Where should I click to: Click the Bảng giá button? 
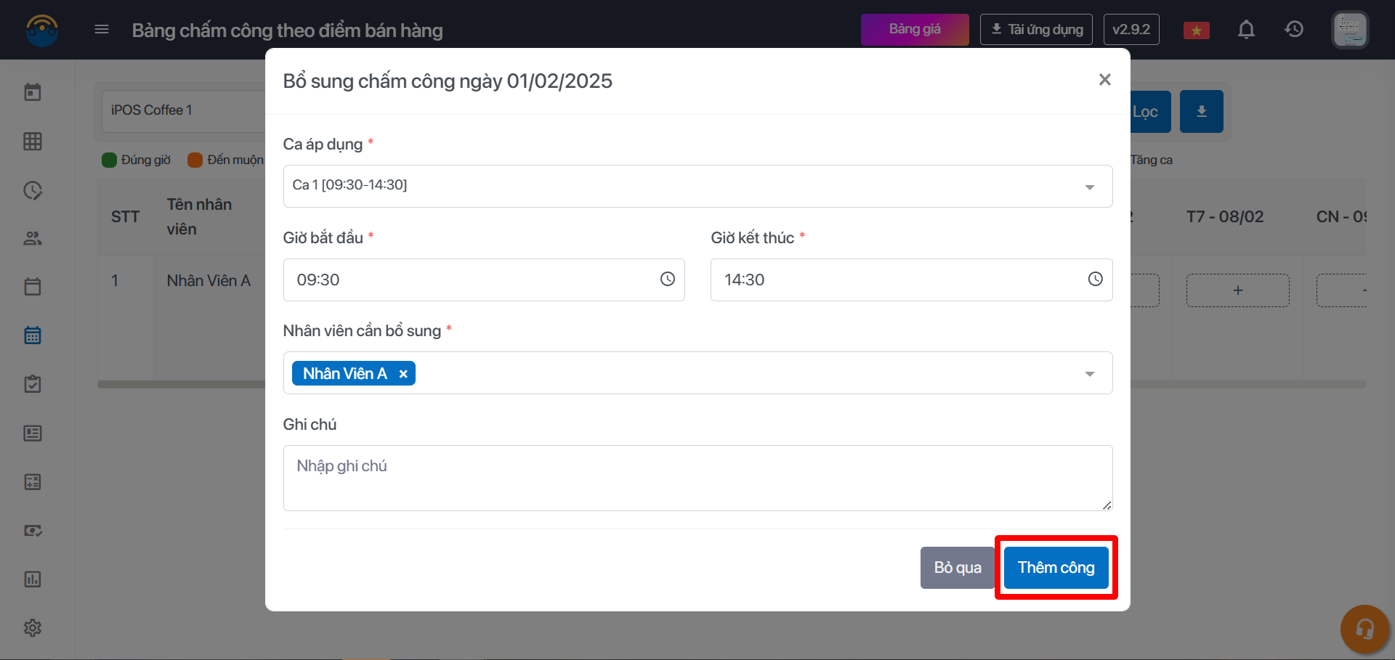[915, 30]
